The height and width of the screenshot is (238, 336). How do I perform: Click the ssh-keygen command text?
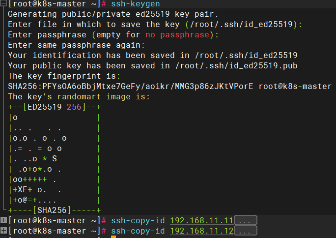pos(136,4)
